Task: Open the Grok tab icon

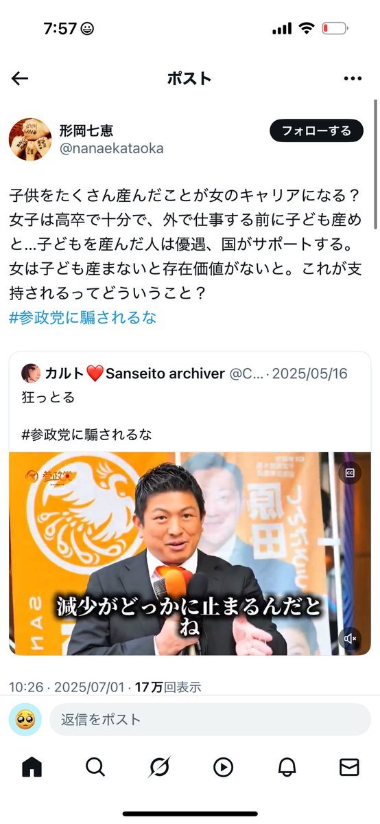Action: (x=159, y=766)
